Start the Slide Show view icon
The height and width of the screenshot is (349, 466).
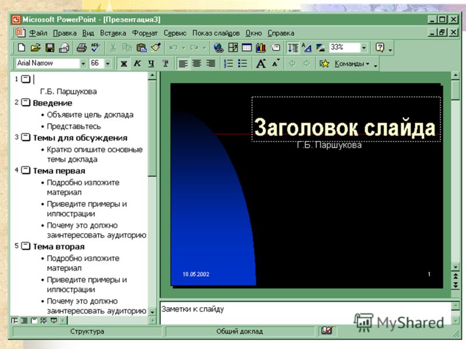[54, 320]
